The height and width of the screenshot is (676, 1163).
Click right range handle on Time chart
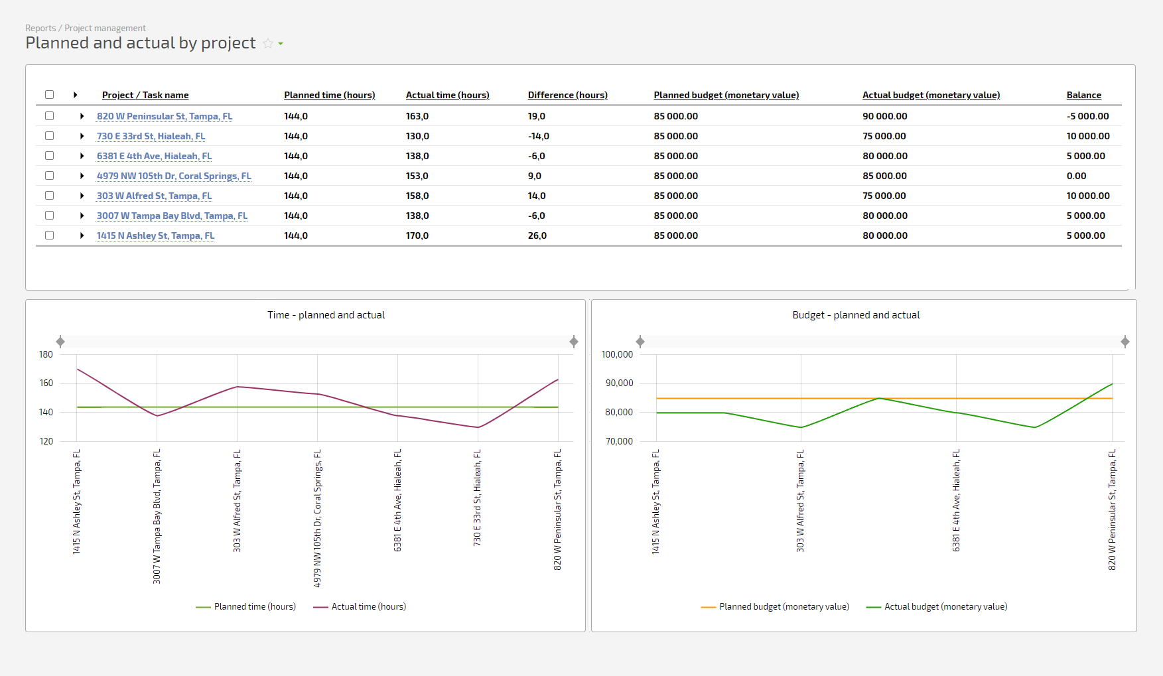click(574, 342)
